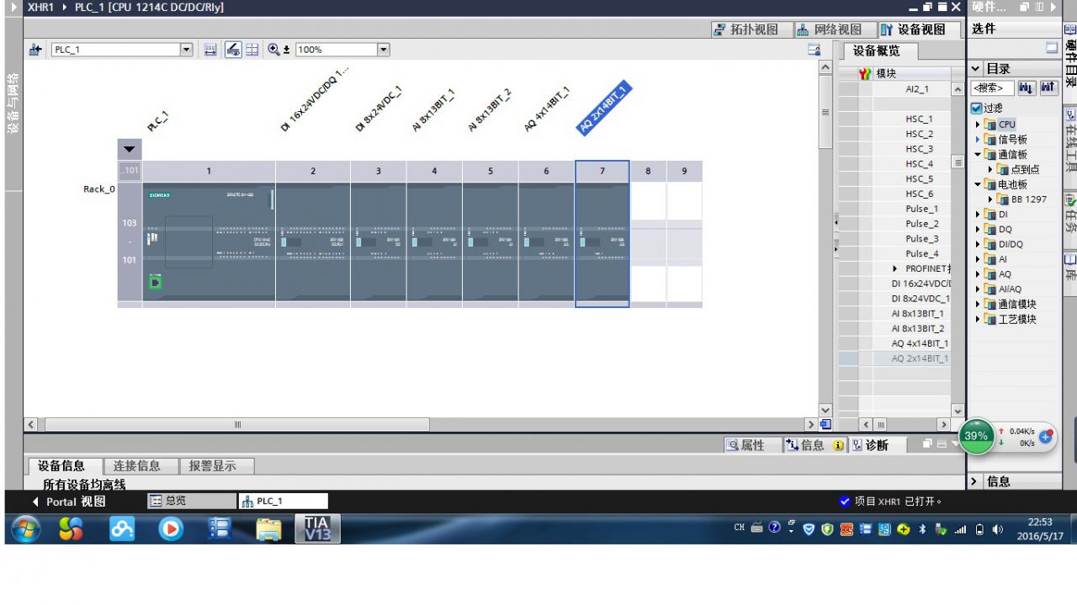Select the module in rack slot 2

[x=313, y=241]
